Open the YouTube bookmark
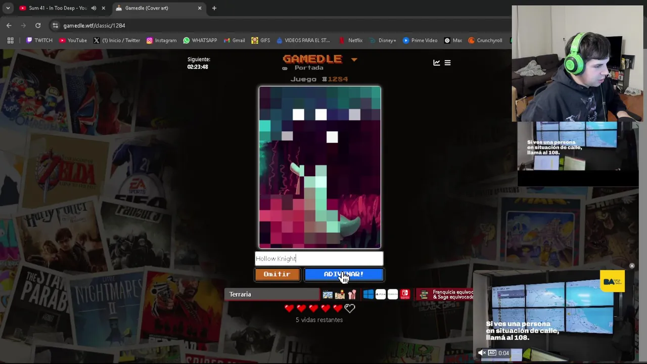 [x=73, y=40]
